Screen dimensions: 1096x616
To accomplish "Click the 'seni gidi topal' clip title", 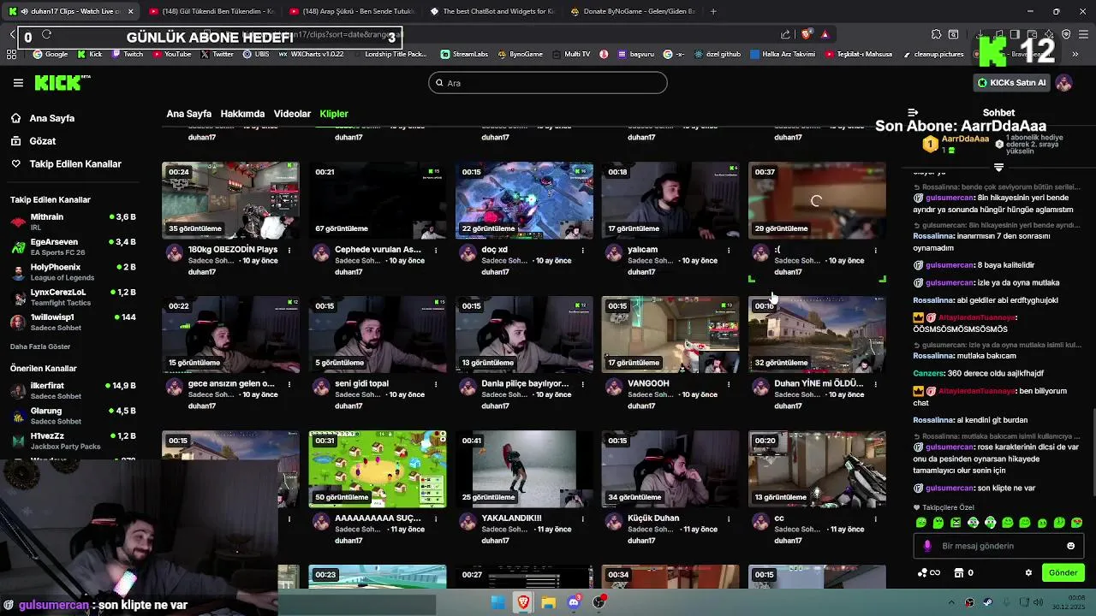I will point(361,383).
